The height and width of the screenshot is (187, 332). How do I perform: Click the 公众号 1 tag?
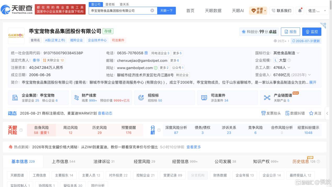tap(178, 68)
